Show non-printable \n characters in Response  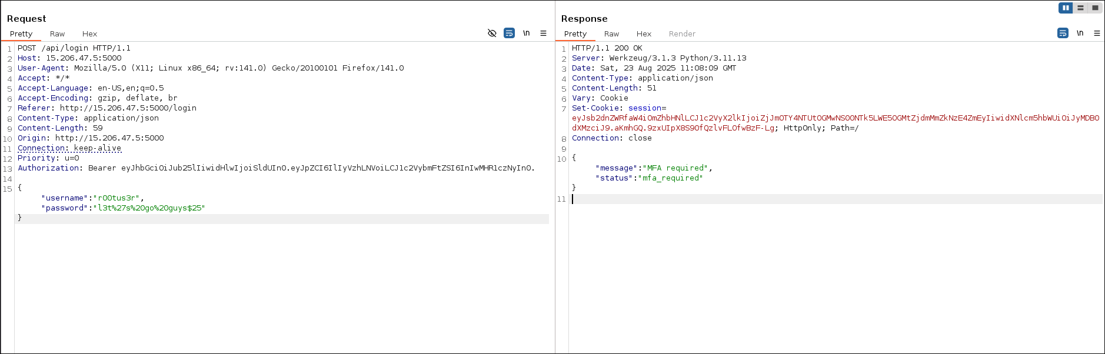(1080, 33)
